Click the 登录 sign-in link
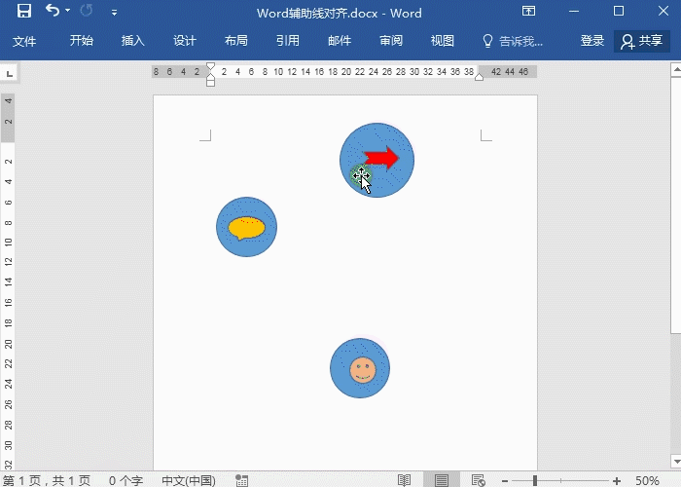 click(x=592, y=41)
